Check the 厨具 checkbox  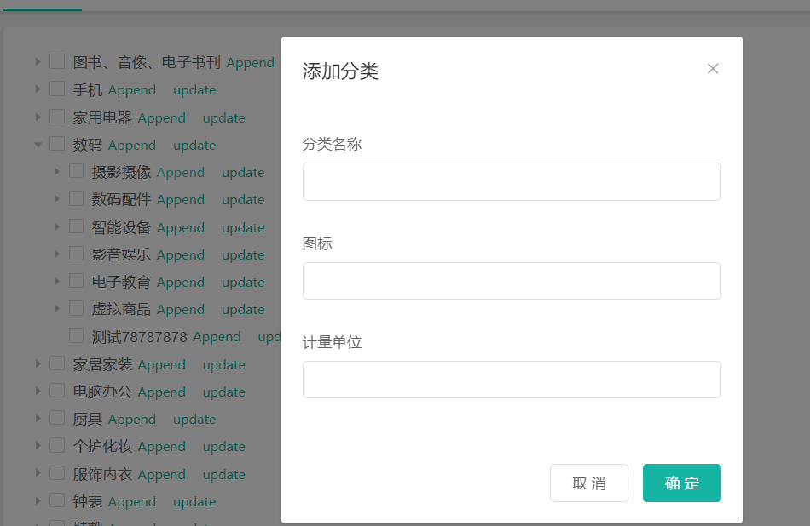57,418
